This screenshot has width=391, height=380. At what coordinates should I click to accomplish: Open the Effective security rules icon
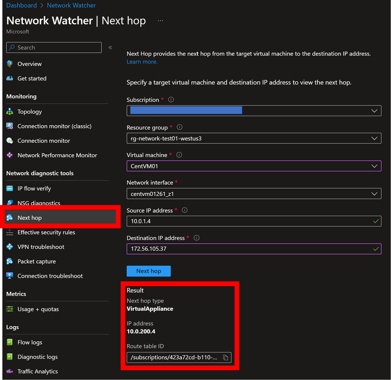(9, 232)
